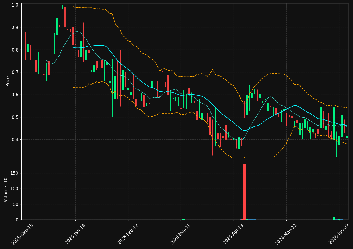Image resolution: width=353 pixels, height=249 pixels.
Task: Click the 2026-Jun-09 date label
Action: click(339, 234)
